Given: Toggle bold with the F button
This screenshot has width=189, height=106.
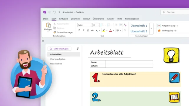Looking at the screenshot, I should [79, 30].
